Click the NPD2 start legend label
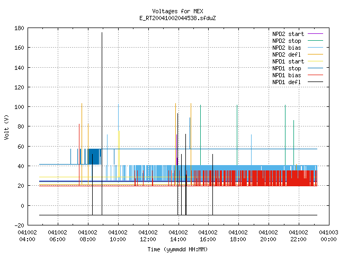This screenshot has height=254, width=339. pyautogui.click(x=288, y=34)
